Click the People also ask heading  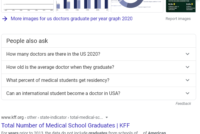27,41
